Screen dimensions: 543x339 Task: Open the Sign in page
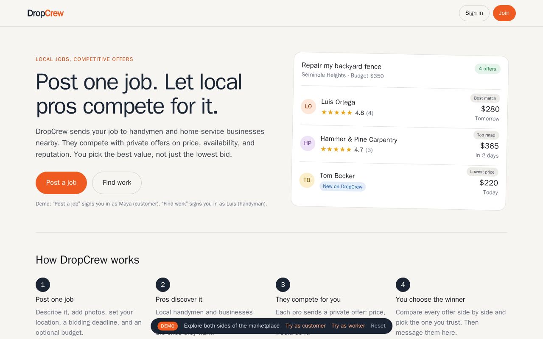click(x=474, y=13)
